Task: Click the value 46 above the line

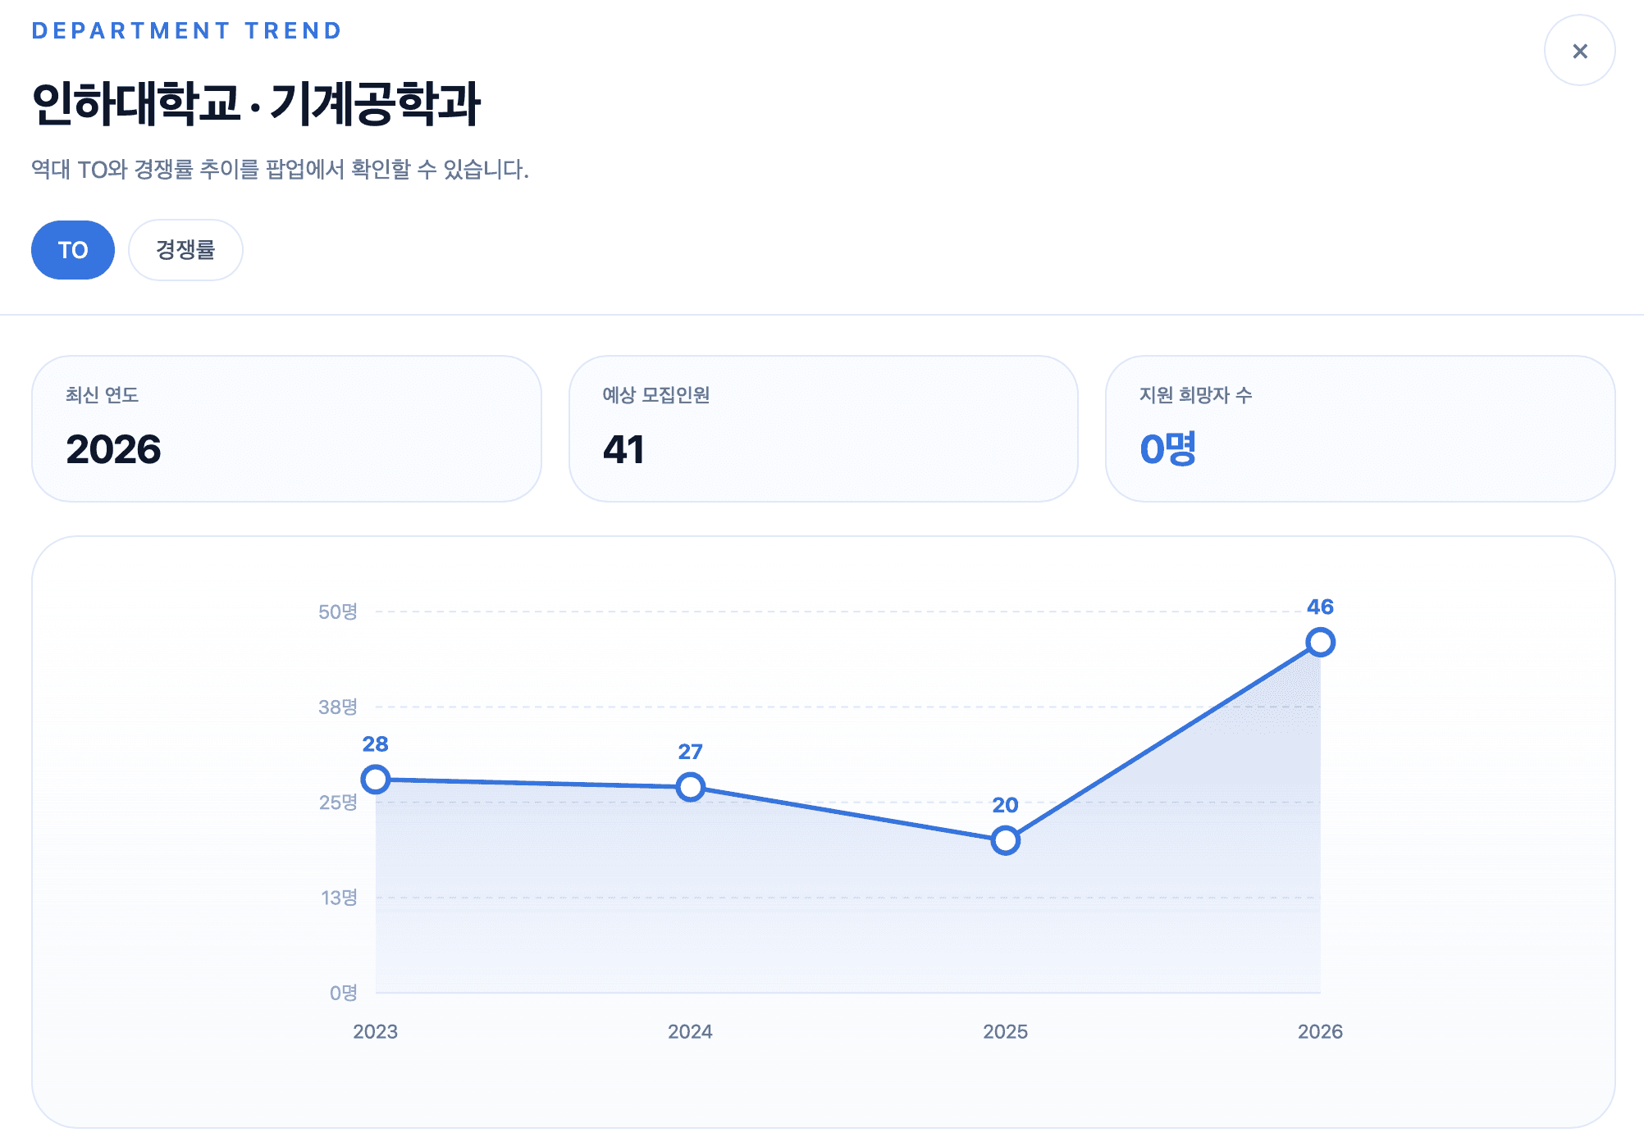Action: tap(1321, 607)
